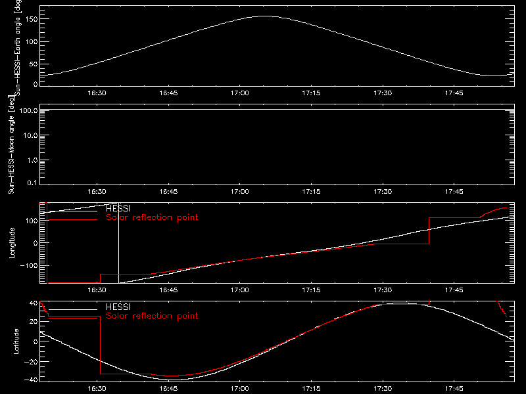This screenshot has width=526, height=394.
Task: Click the flat Sun-HESSI-Moon angle line
Action: pos(277,109)
